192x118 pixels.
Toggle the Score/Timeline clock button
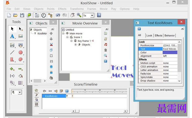point(43,15)
